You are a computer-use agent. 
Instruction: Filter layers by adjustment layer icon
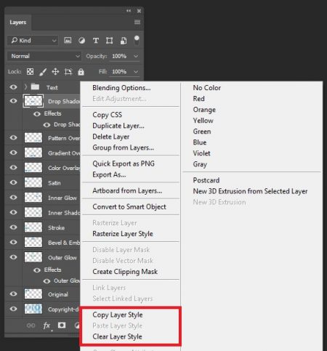81,41
